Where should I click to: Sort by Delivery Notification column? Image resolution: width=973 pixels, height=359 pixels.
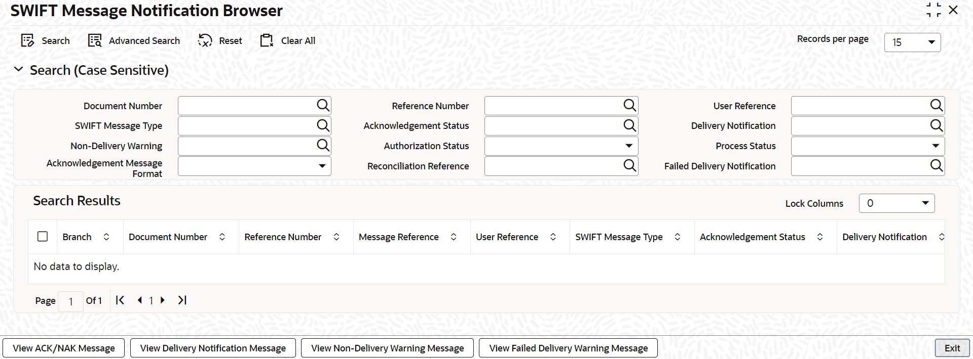(941, 237)
